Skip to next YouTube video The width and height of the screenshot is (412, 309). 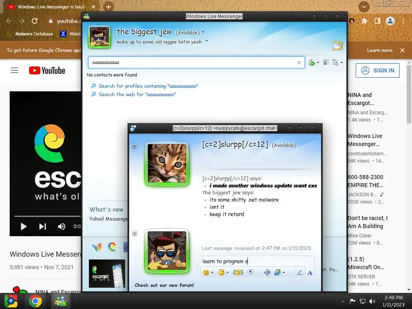click(43, 227)
